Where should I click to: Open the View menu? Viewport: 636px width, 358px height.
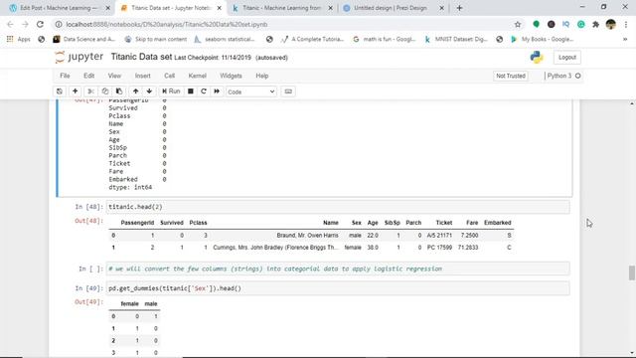pos(114,76)
